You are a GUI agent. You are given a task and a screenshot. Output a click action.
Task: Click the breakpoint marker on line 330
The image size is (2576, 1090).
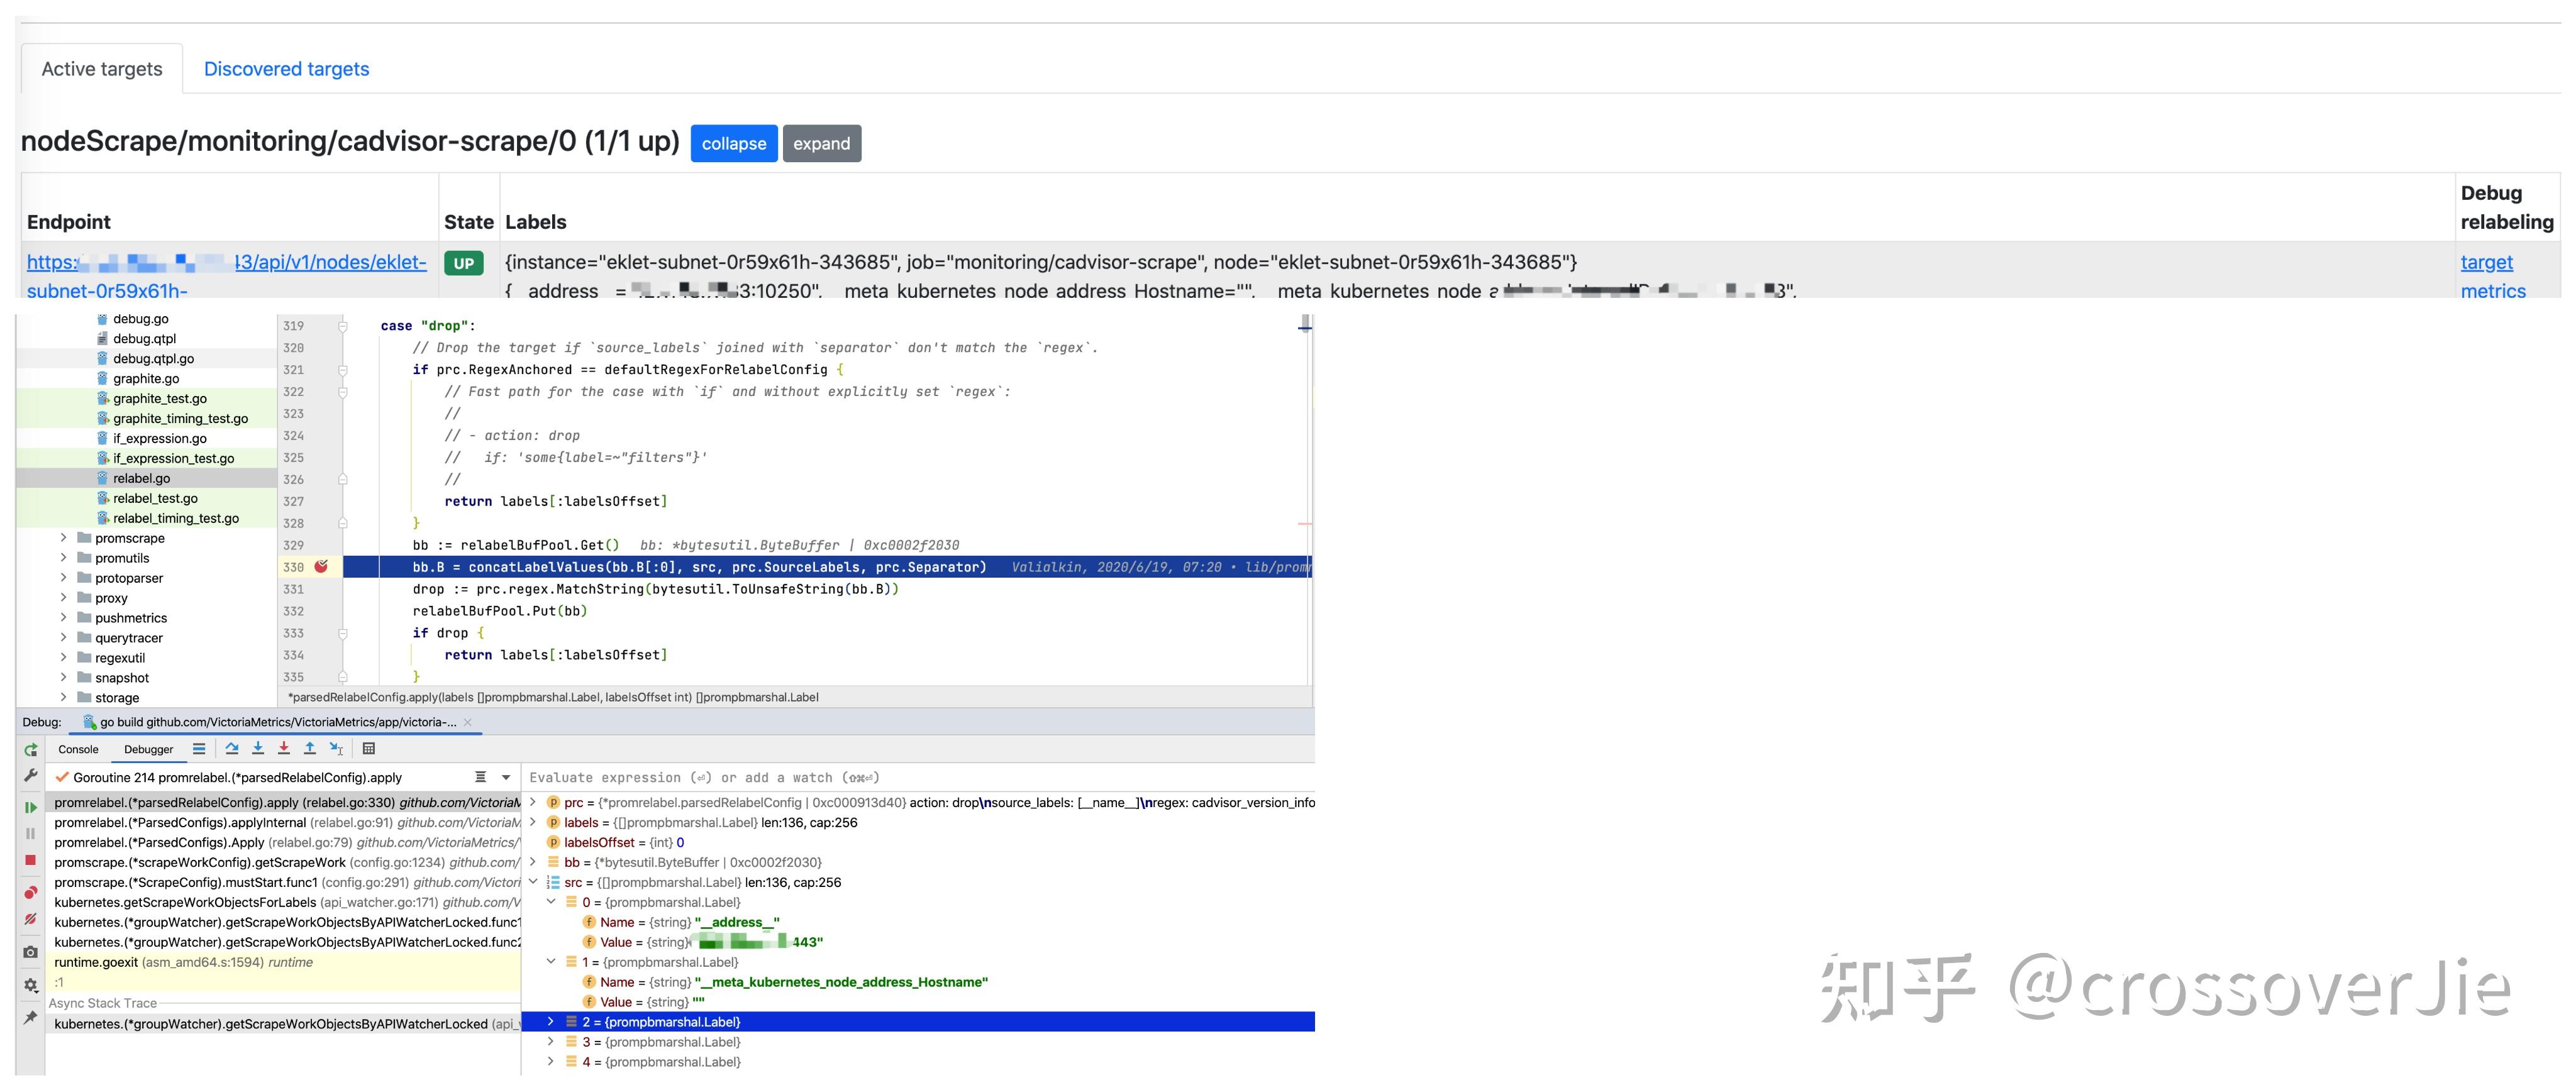(x=321, y=566)
